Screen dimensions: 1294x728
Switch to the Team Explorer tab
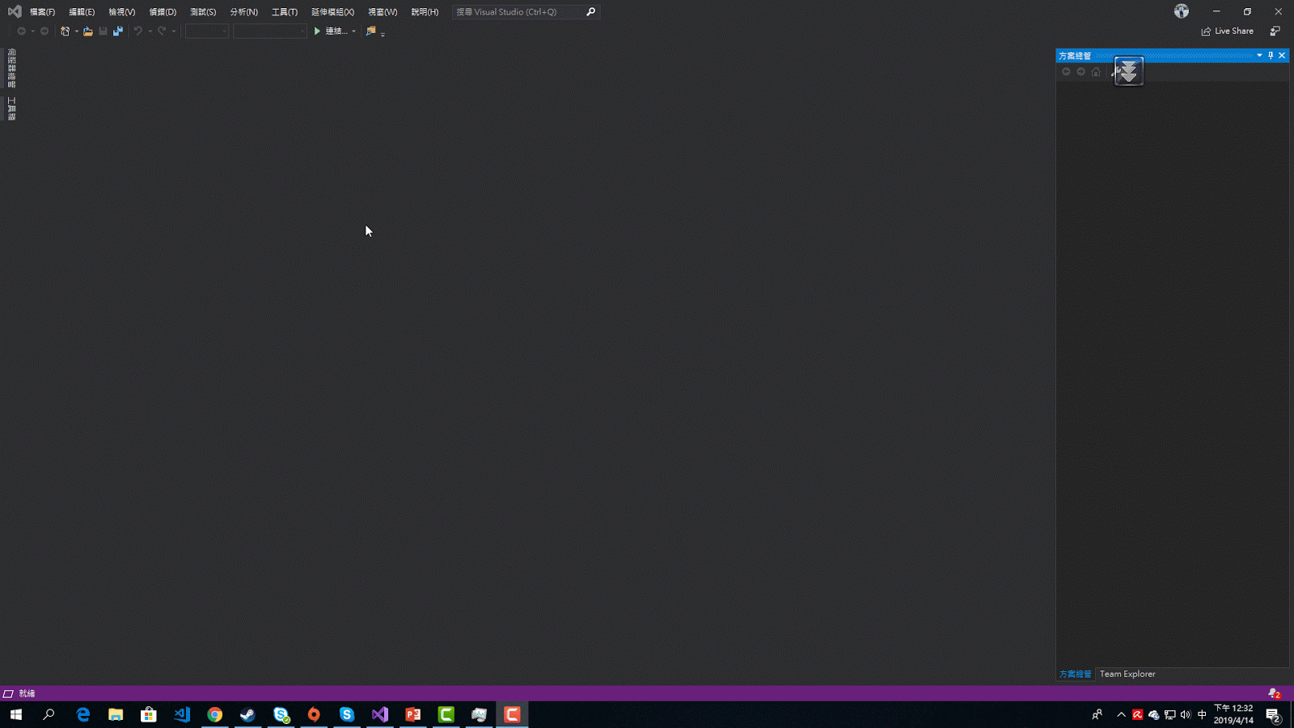click(1127, 673)
